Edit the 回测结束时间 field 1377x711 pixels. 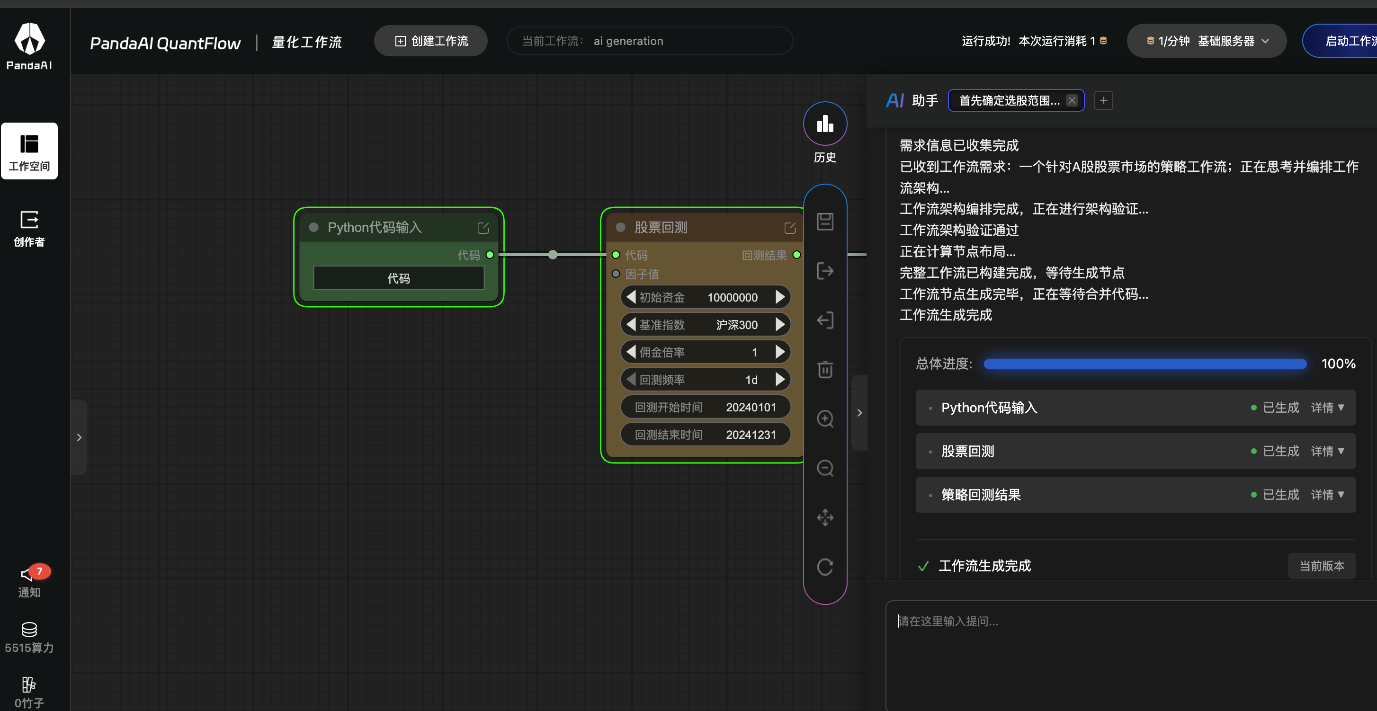(x=705, y=435)
